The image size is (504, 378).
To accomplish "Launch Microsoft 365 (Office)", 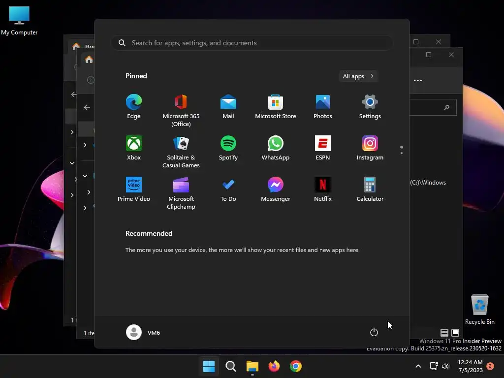I will pos(181,111).
